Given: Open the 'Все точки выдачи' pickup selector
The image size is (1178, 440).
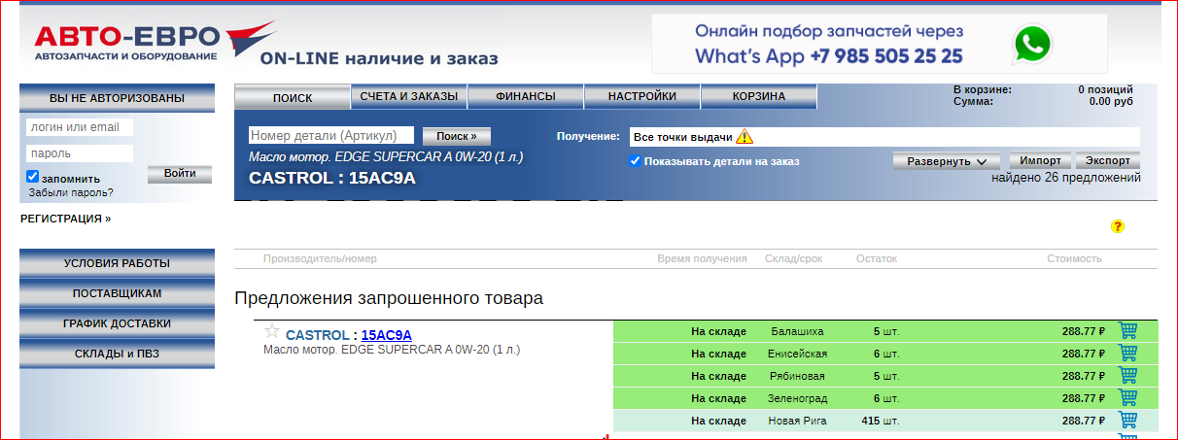Looking at the screenshot, I should 884,137.
